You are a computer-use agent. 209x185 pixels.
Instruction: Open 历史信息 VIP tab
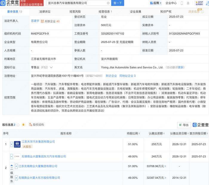pyautogui.click(x=196, y=12)
